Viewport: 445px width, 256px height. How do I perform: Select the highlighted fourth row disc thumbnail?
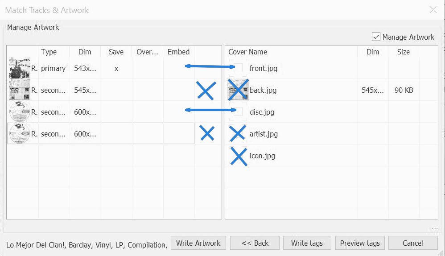pyautogui.click(x=19, y=134)
